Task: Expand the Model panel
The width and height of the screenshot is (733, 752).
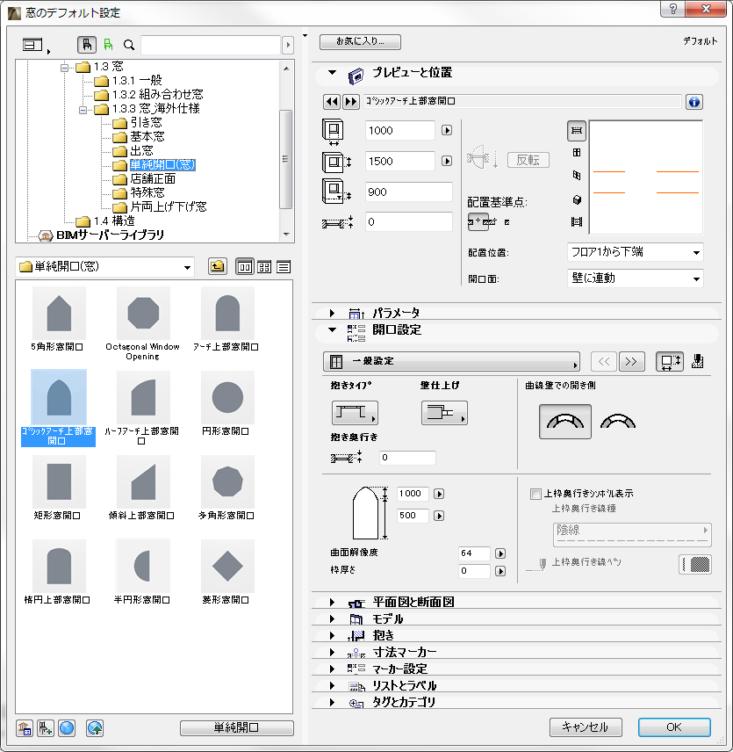Action: click(332, 618)
